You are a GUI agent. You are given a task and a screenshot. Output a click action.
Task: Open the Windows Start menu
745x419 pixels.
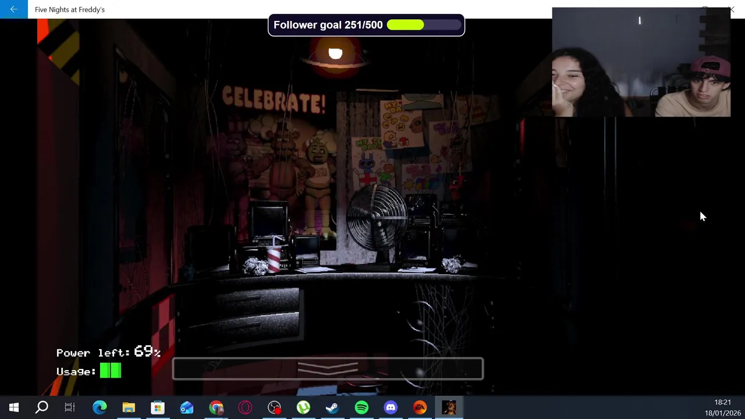(13, 407)
